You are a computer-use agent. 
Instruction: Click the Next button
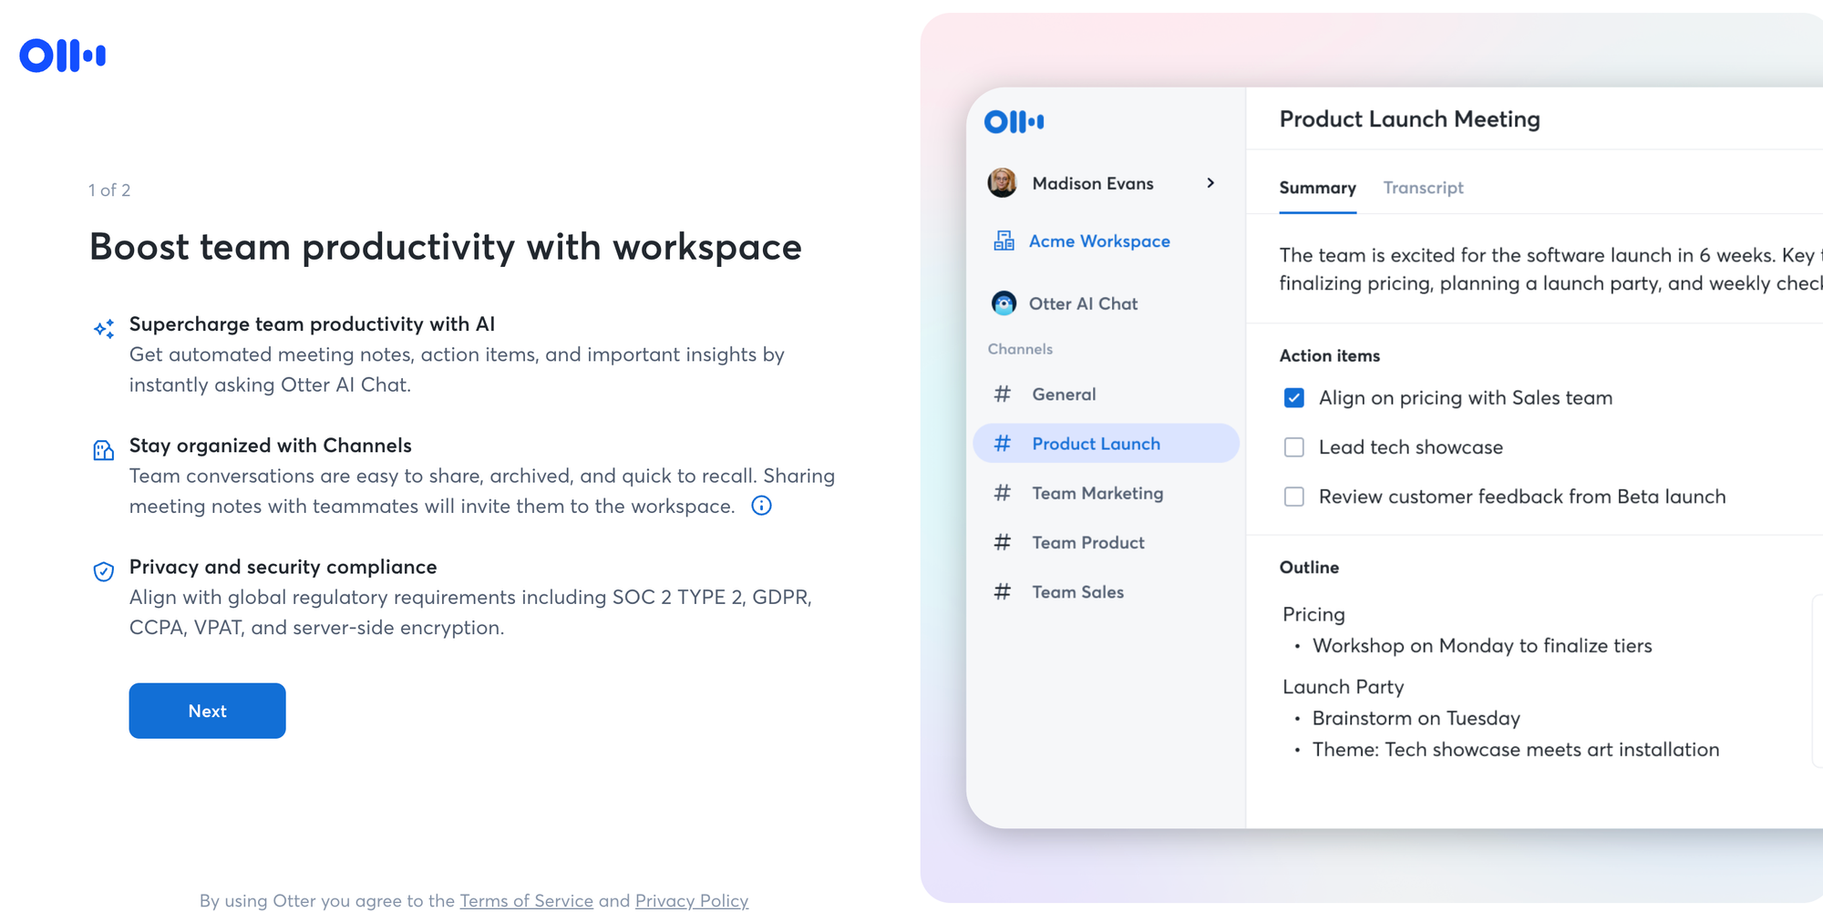pos(207,711)
